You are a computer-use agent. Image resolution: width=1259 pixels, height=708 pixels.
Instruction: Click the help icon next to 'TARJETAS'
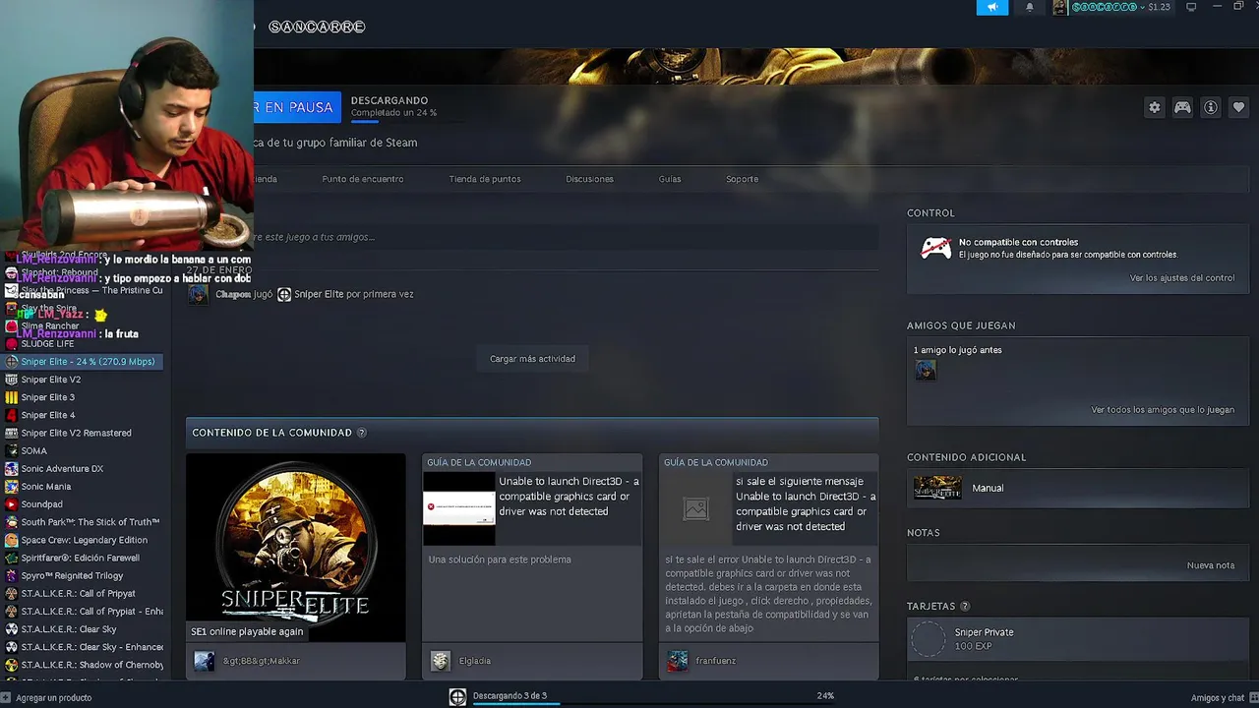point(965,607)
